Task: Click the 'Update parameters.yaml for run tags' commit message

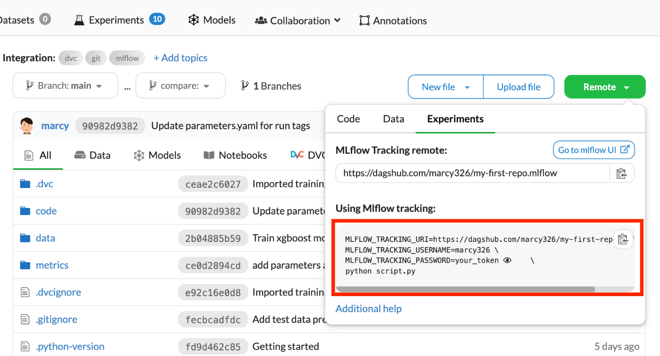Action: coord(231,126)
